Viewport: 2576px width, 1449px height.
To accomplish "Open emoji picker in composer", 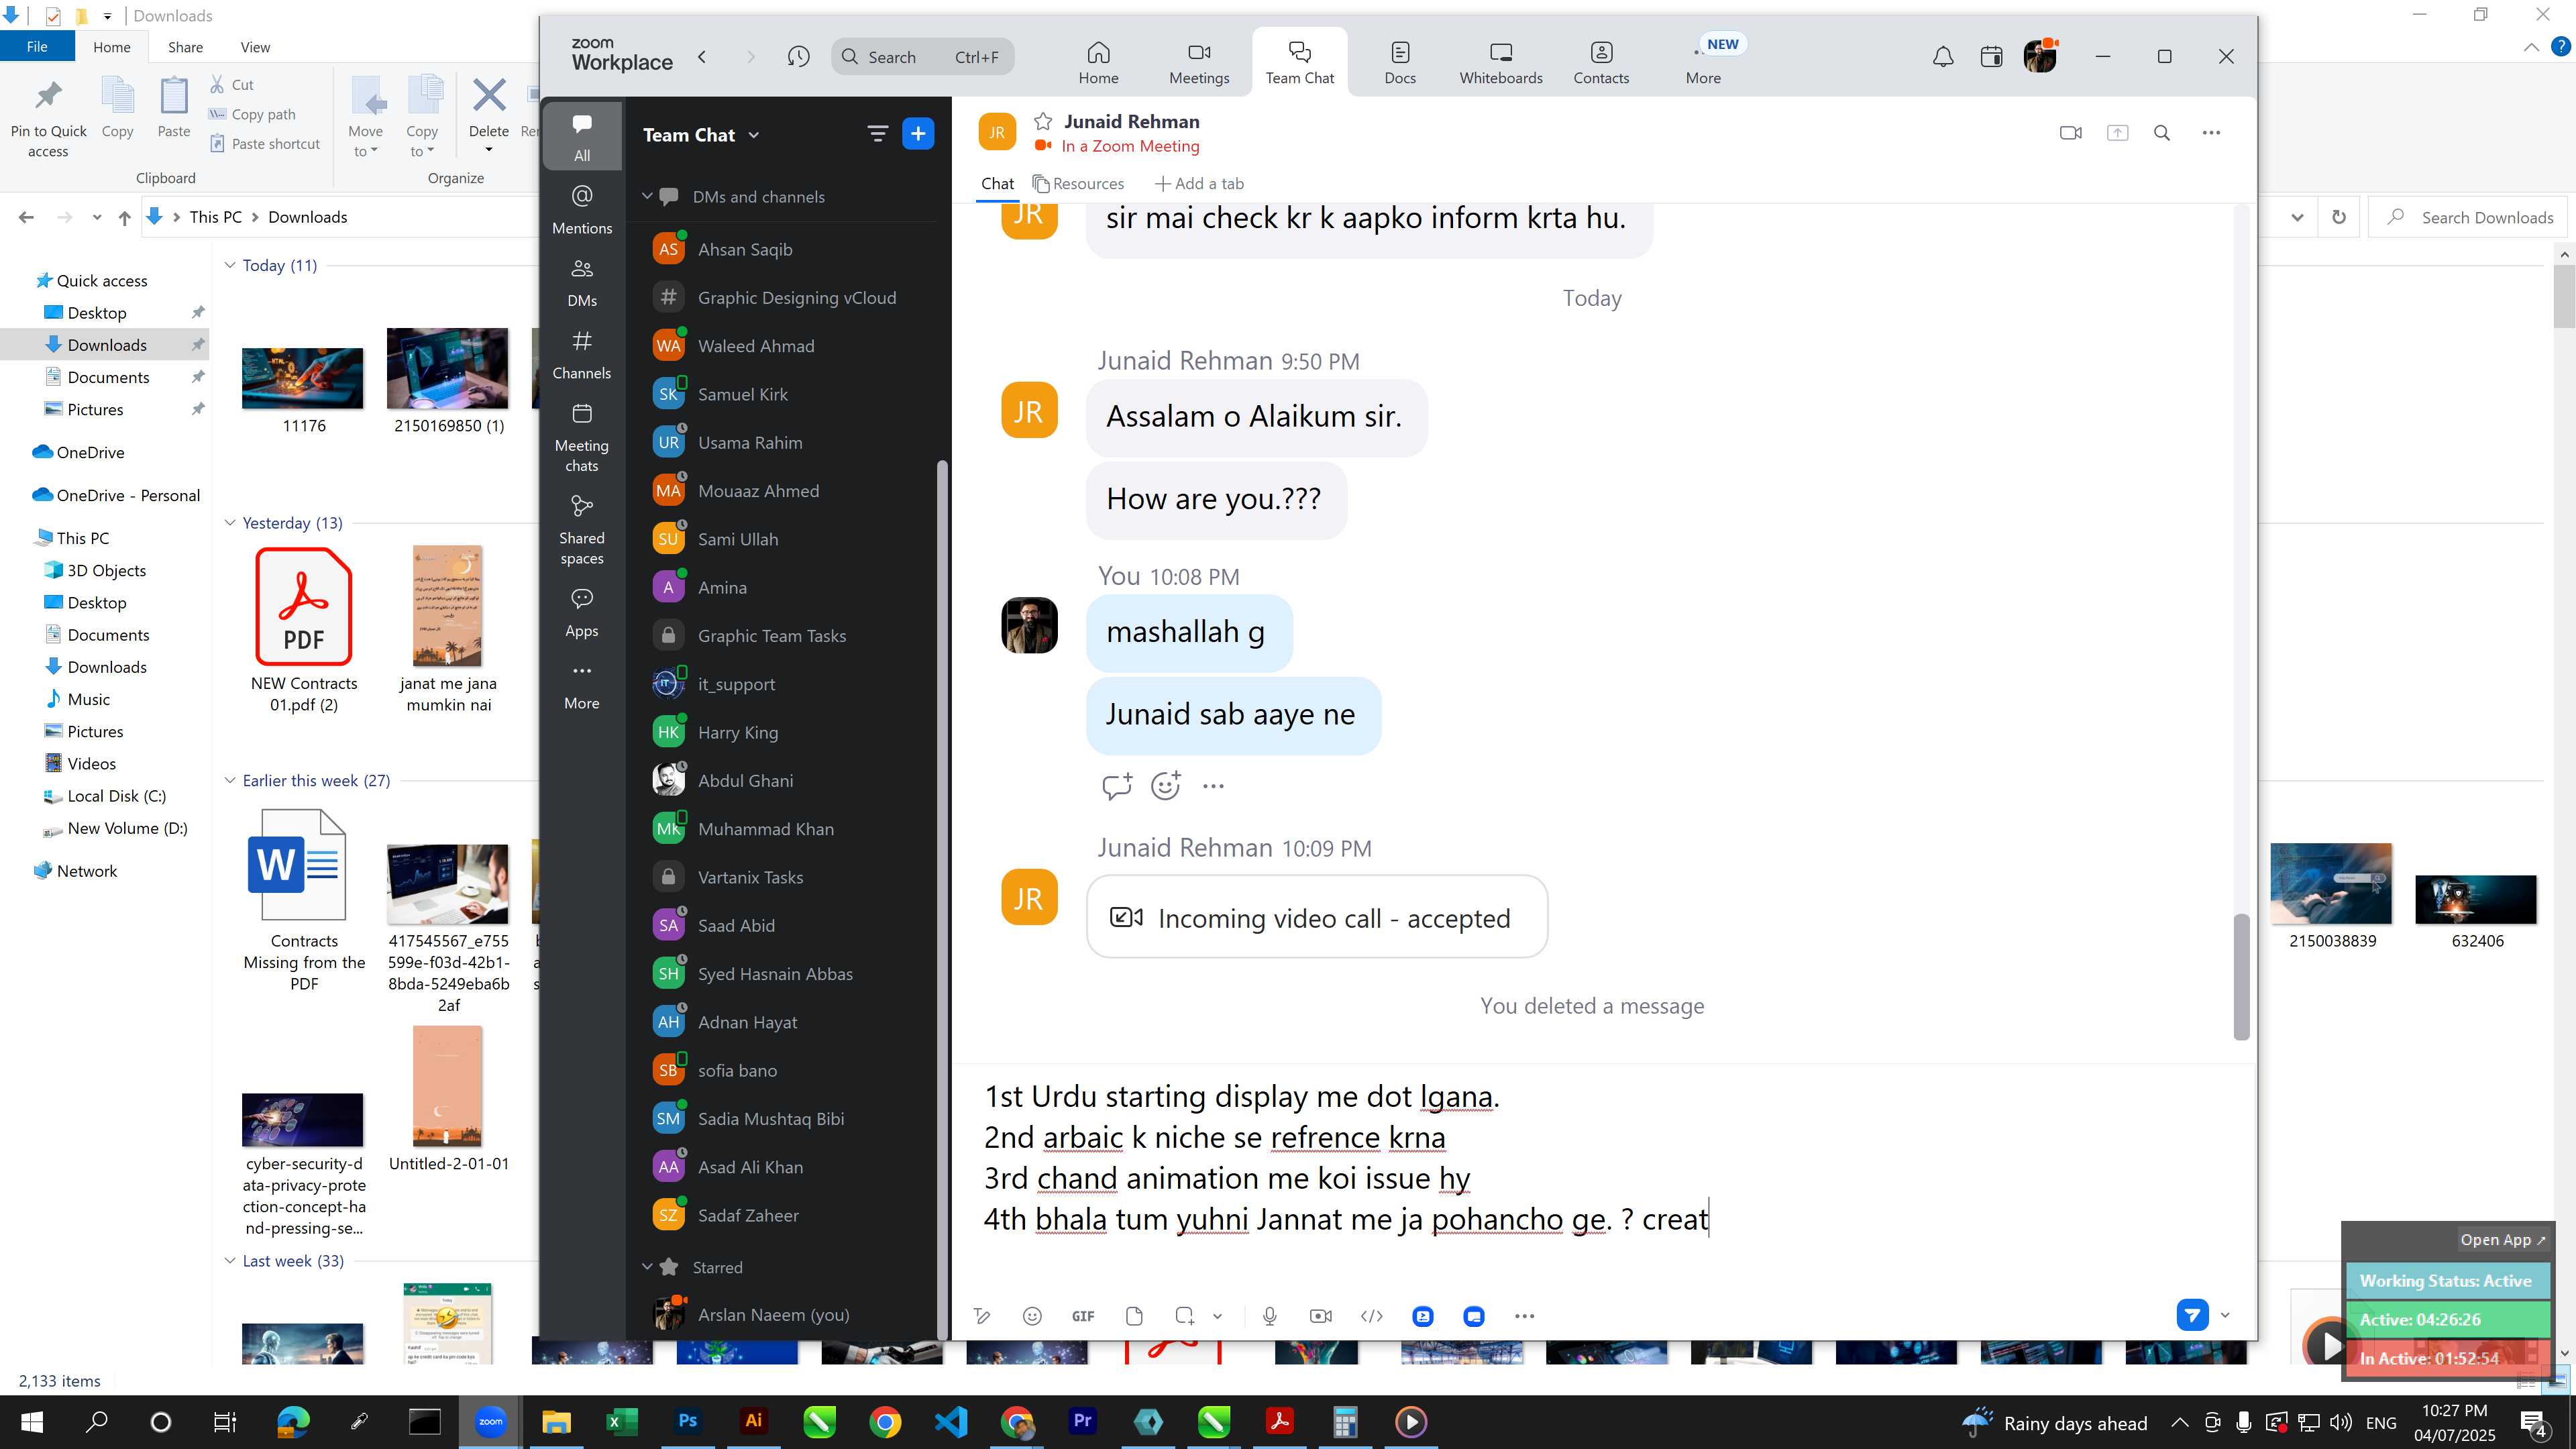I will 1033,1316.
